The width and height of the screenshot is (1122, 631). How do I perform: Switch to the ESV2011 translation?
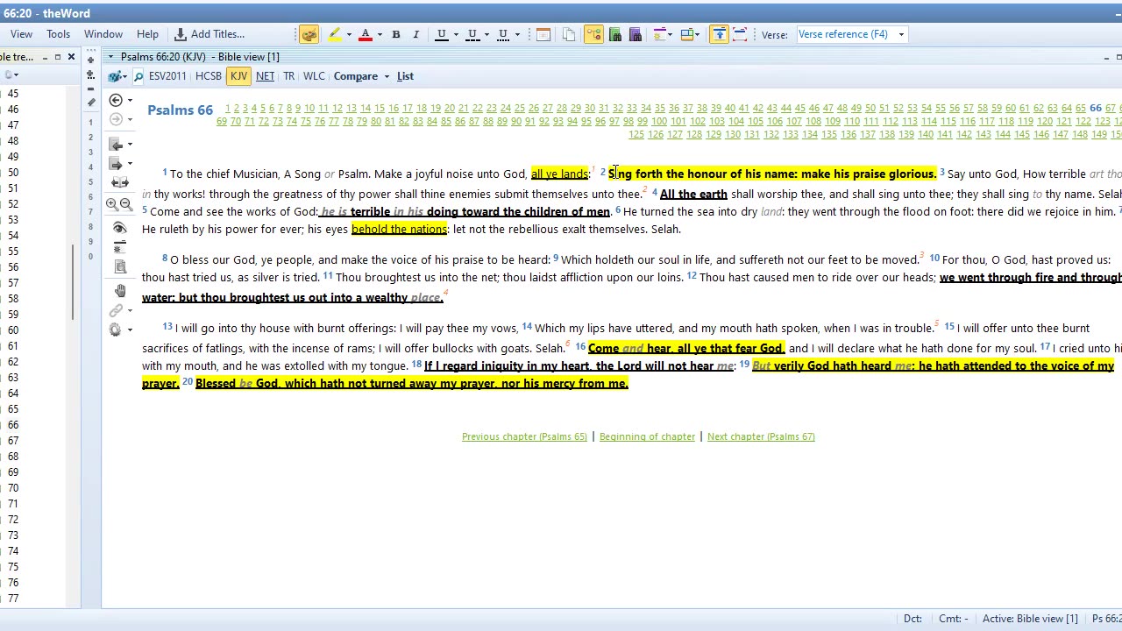(167, 76)
